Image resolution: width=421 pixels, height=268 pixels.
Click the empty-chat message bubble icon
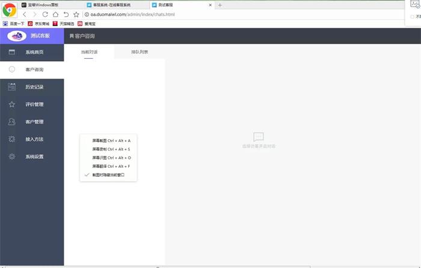[x=259, y=137]
